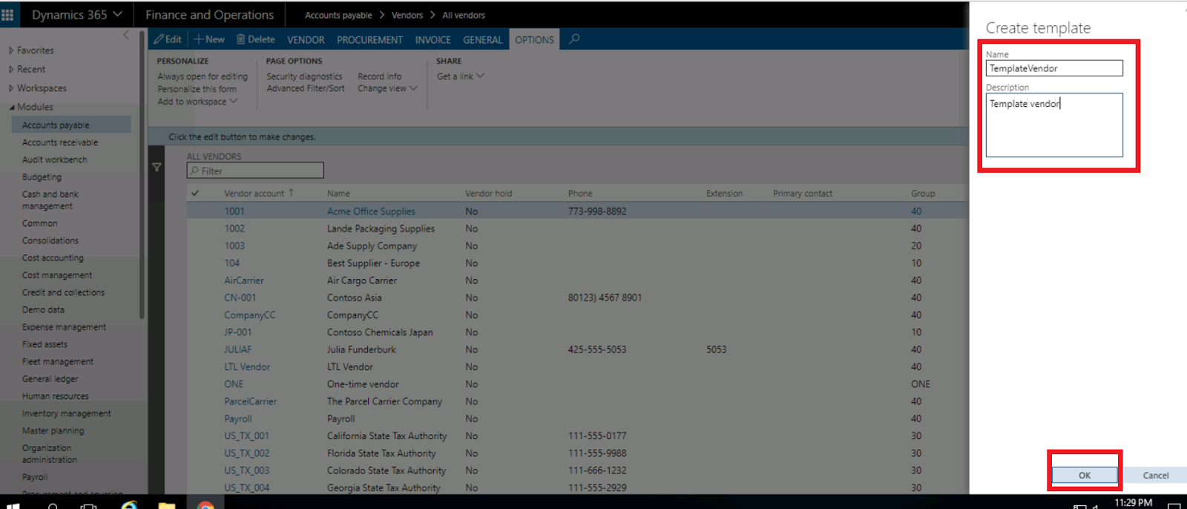
Task: Open Human resources module
Action: tap(55, 396)
